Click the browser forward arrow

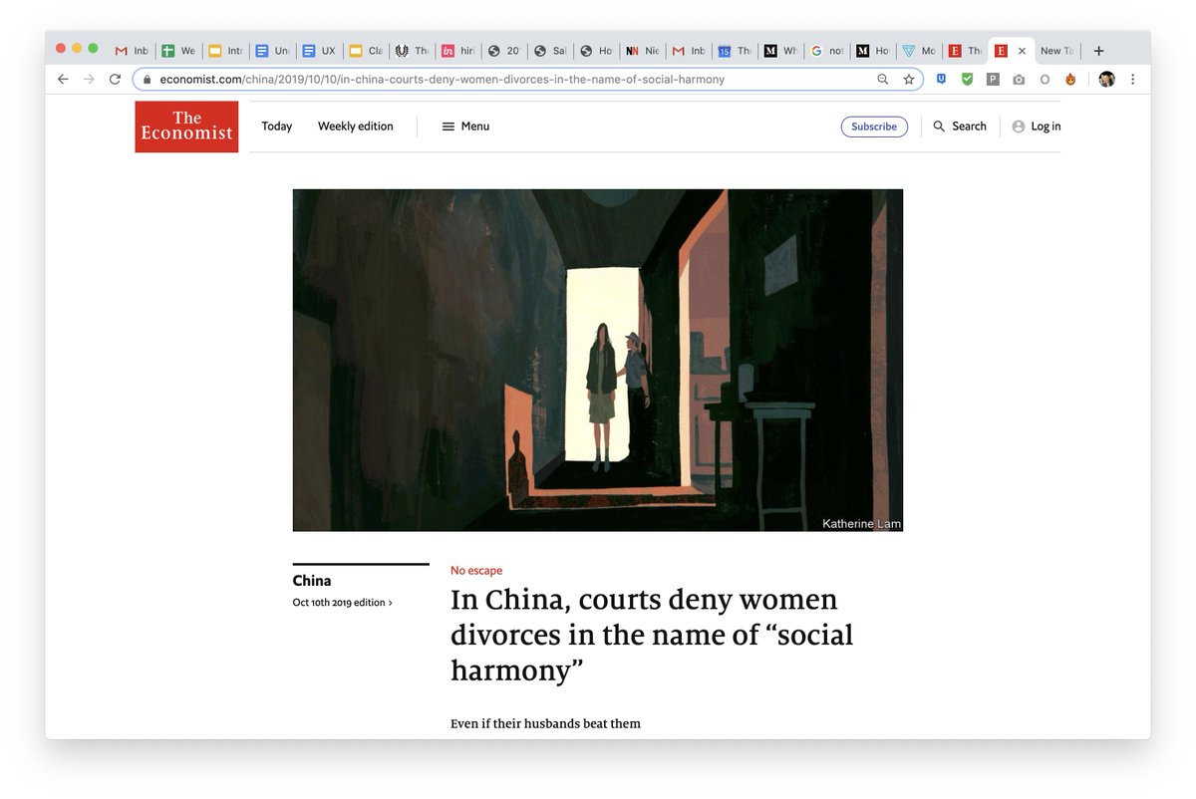[89, 80]
